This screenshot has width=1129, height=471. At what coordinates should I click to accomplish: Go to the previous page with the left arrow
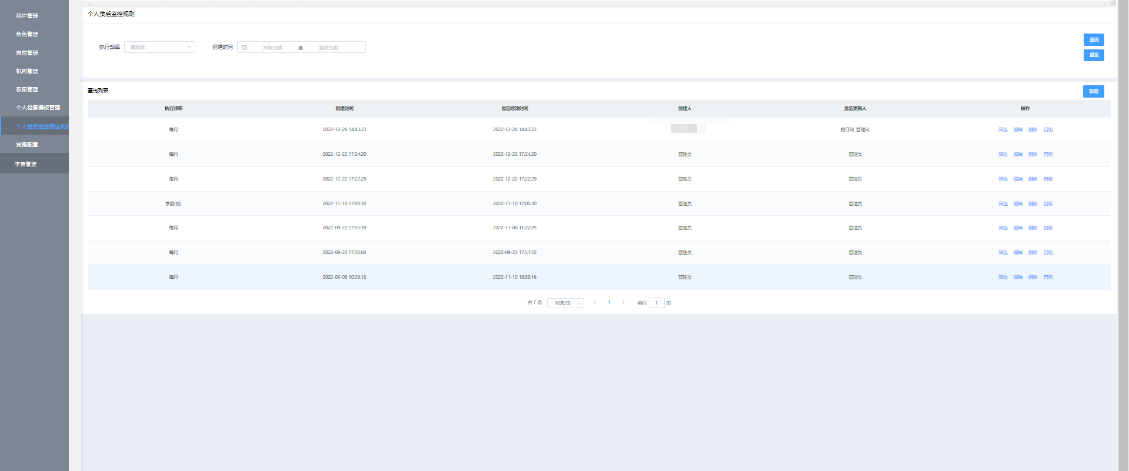pos(595,303)
